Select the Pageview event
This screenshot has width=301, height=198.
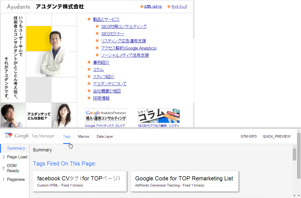[x=15, y=179]
